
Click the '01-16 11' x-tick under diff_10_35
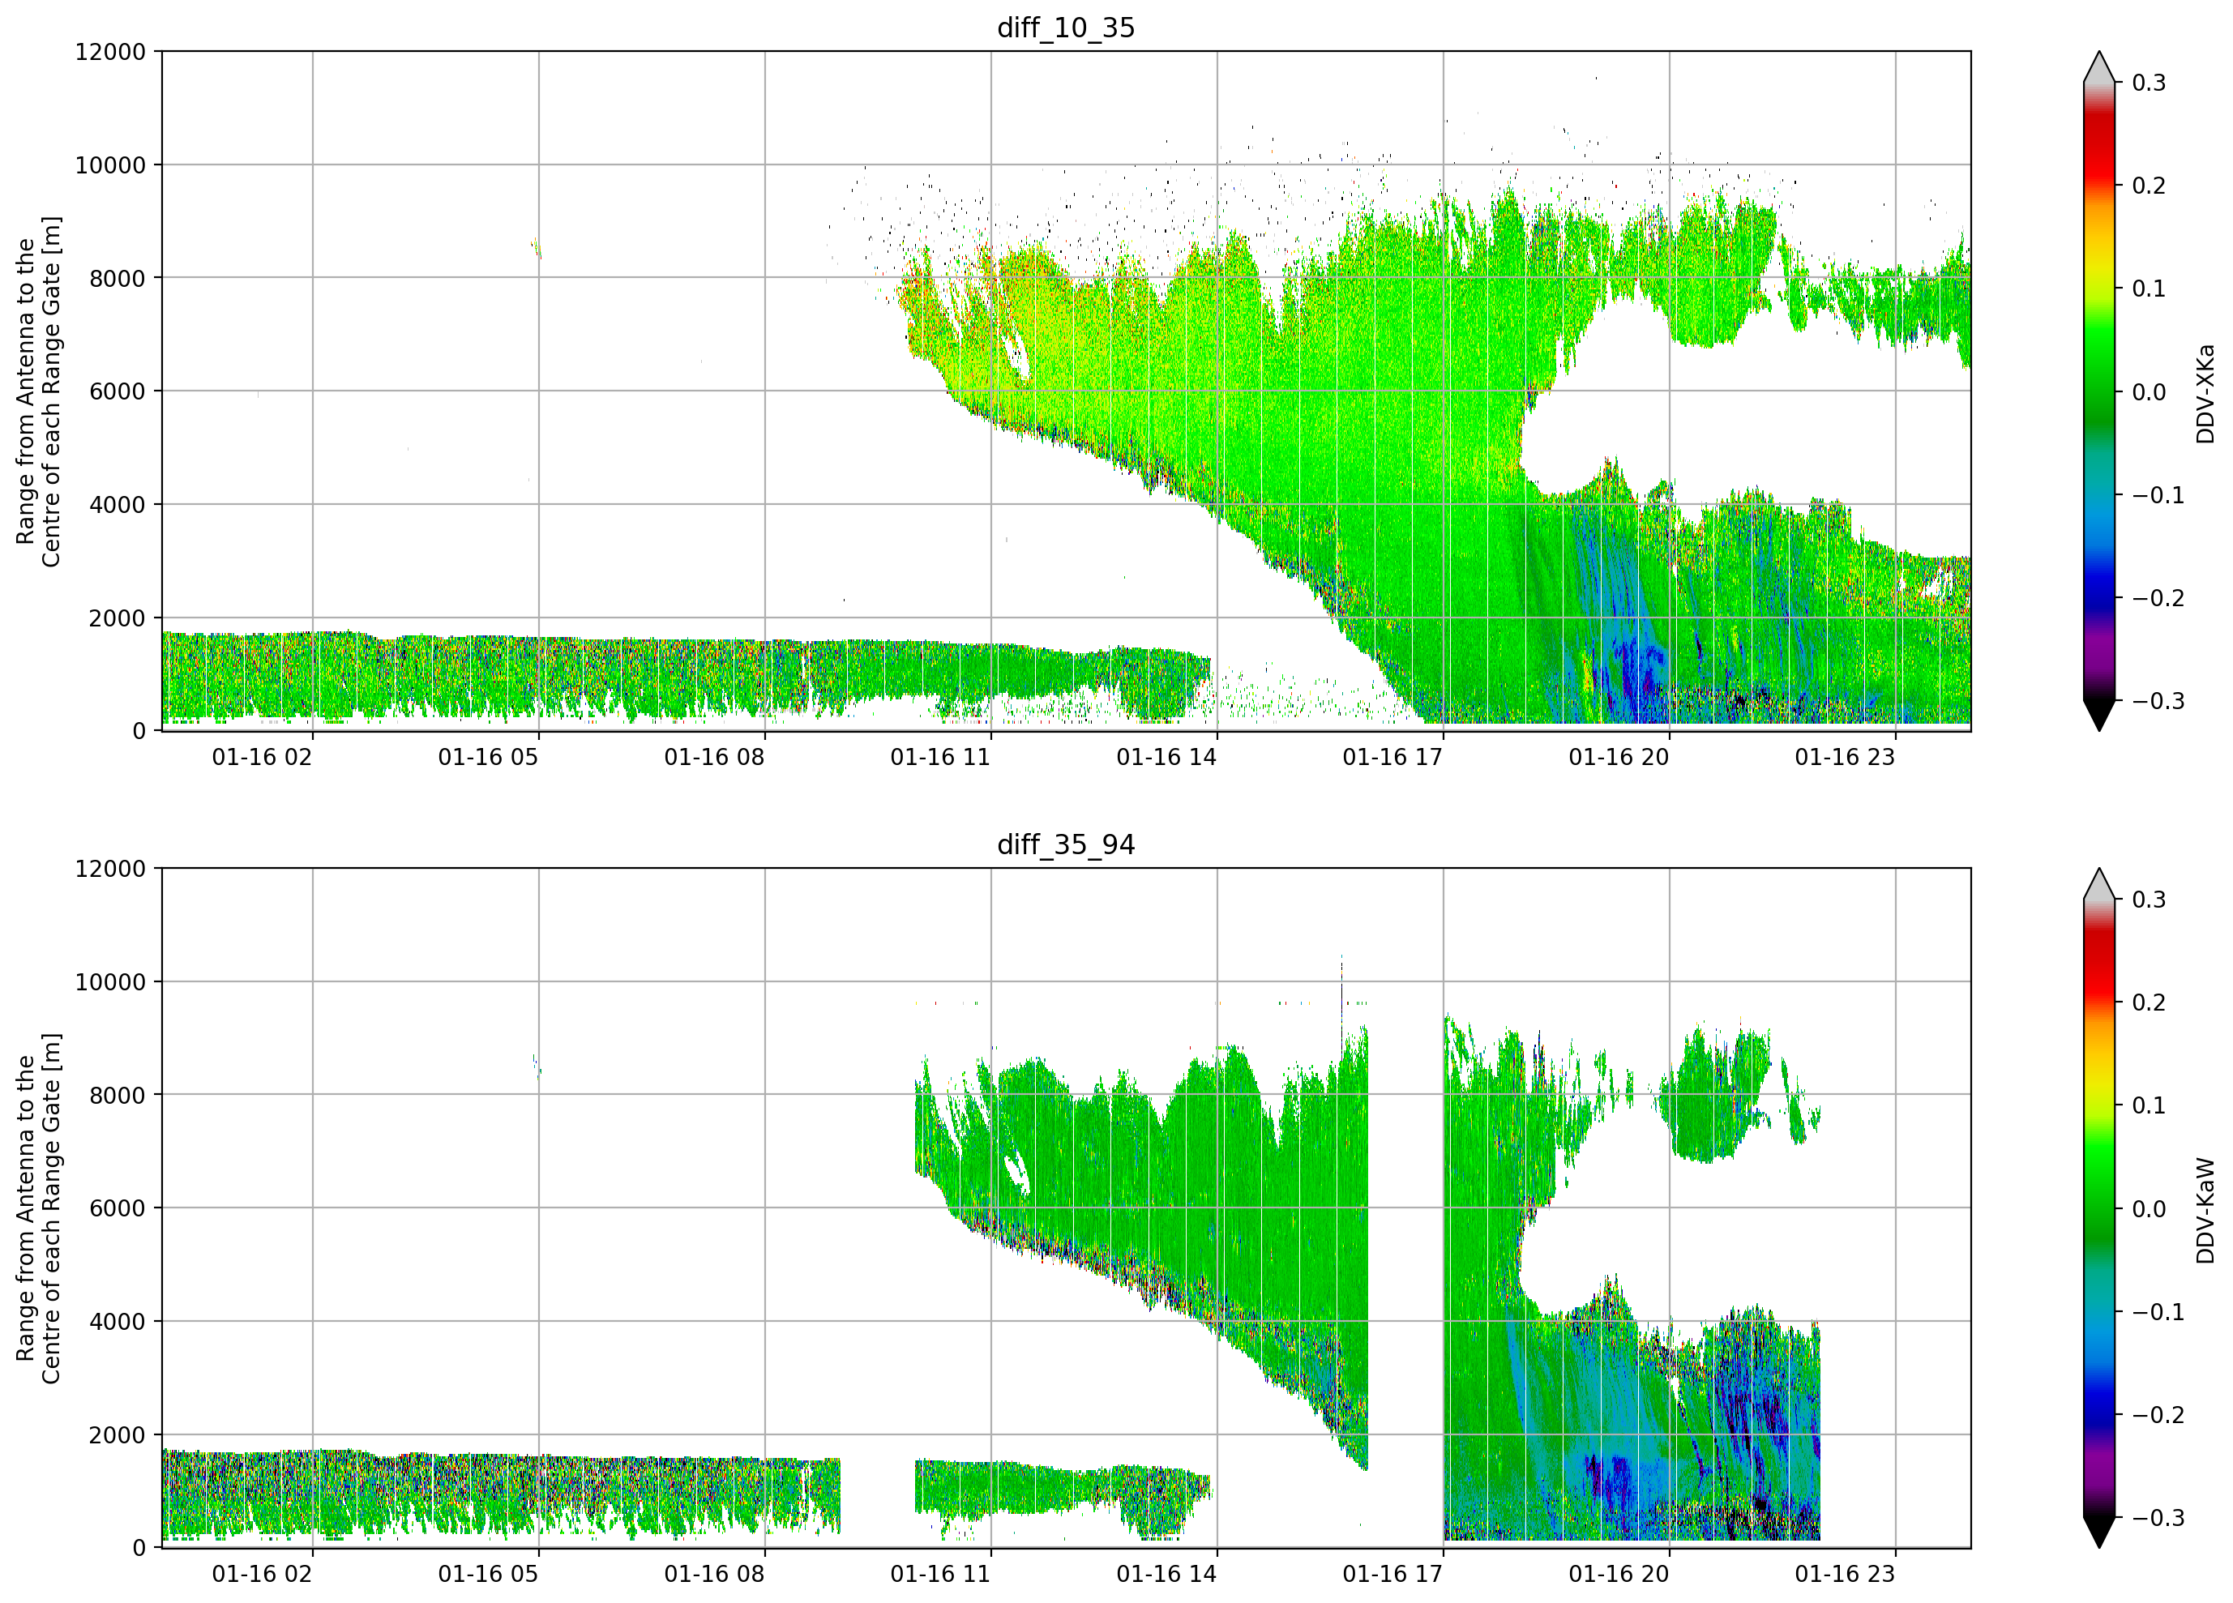tap(940, 757)
